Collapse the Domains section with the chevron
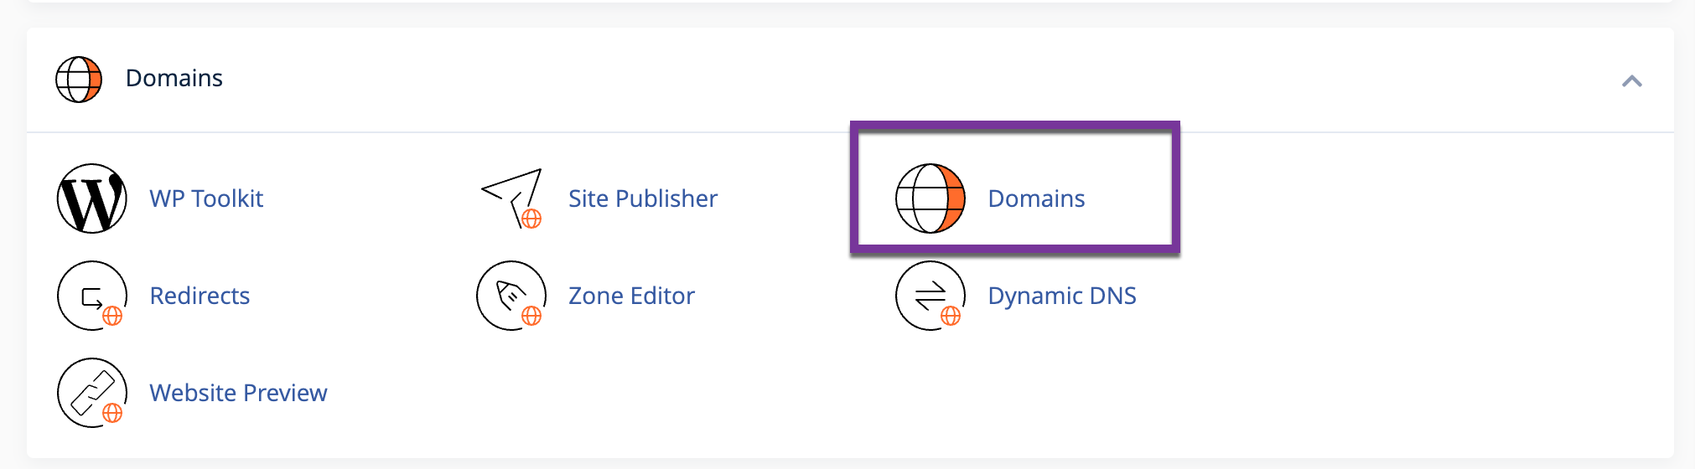Image resolution: width=1695 pixels, height=469 pixels. 1630,81
